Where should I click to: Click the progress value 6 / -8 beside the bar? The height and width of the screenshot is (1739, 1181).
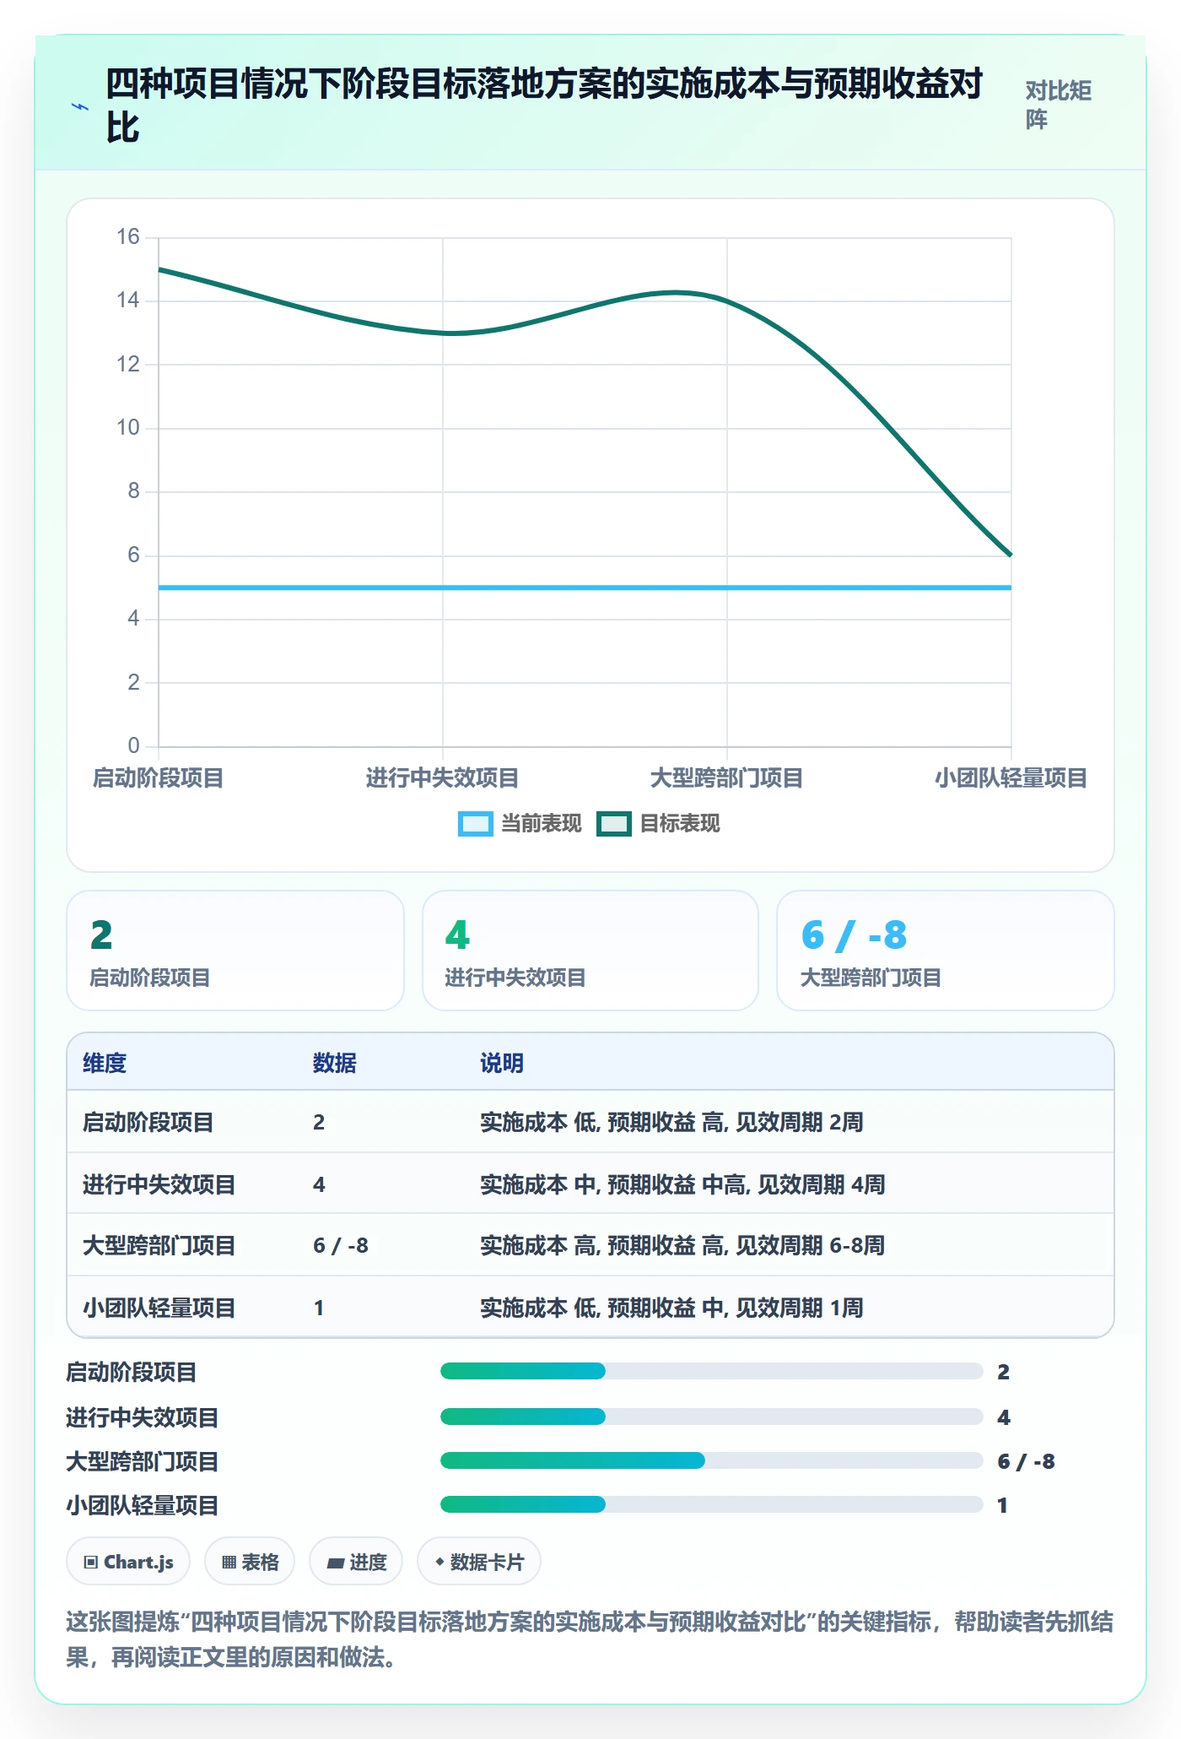coord(1026,1461)
